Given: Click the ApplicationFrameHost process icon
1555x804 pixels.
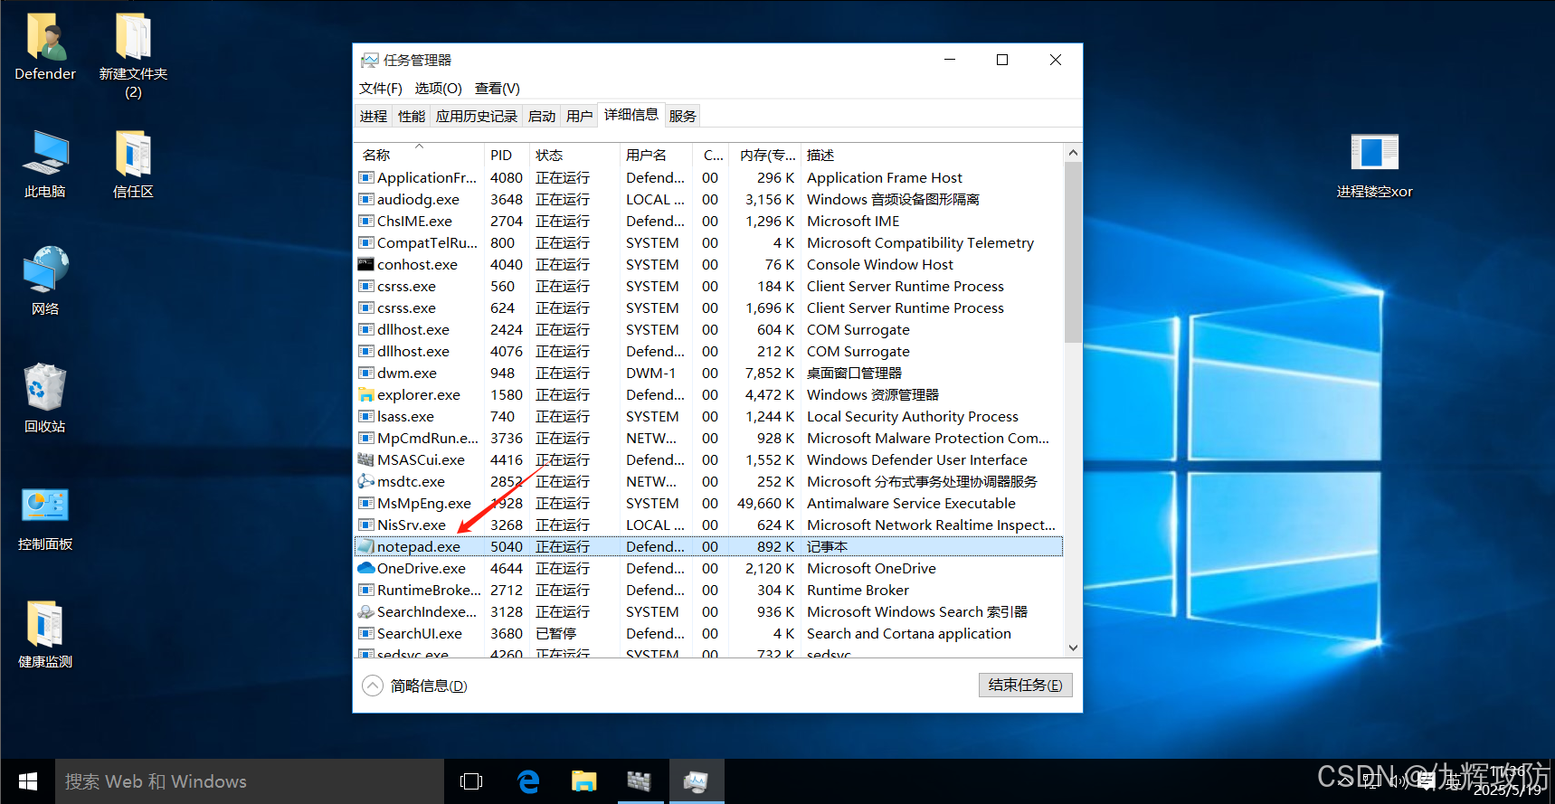Looking at the screenshot, I should click(365, 177).
